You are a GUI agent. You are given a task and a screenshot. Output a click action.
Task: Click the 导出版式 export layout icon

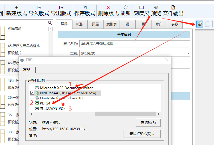point(61,7)
